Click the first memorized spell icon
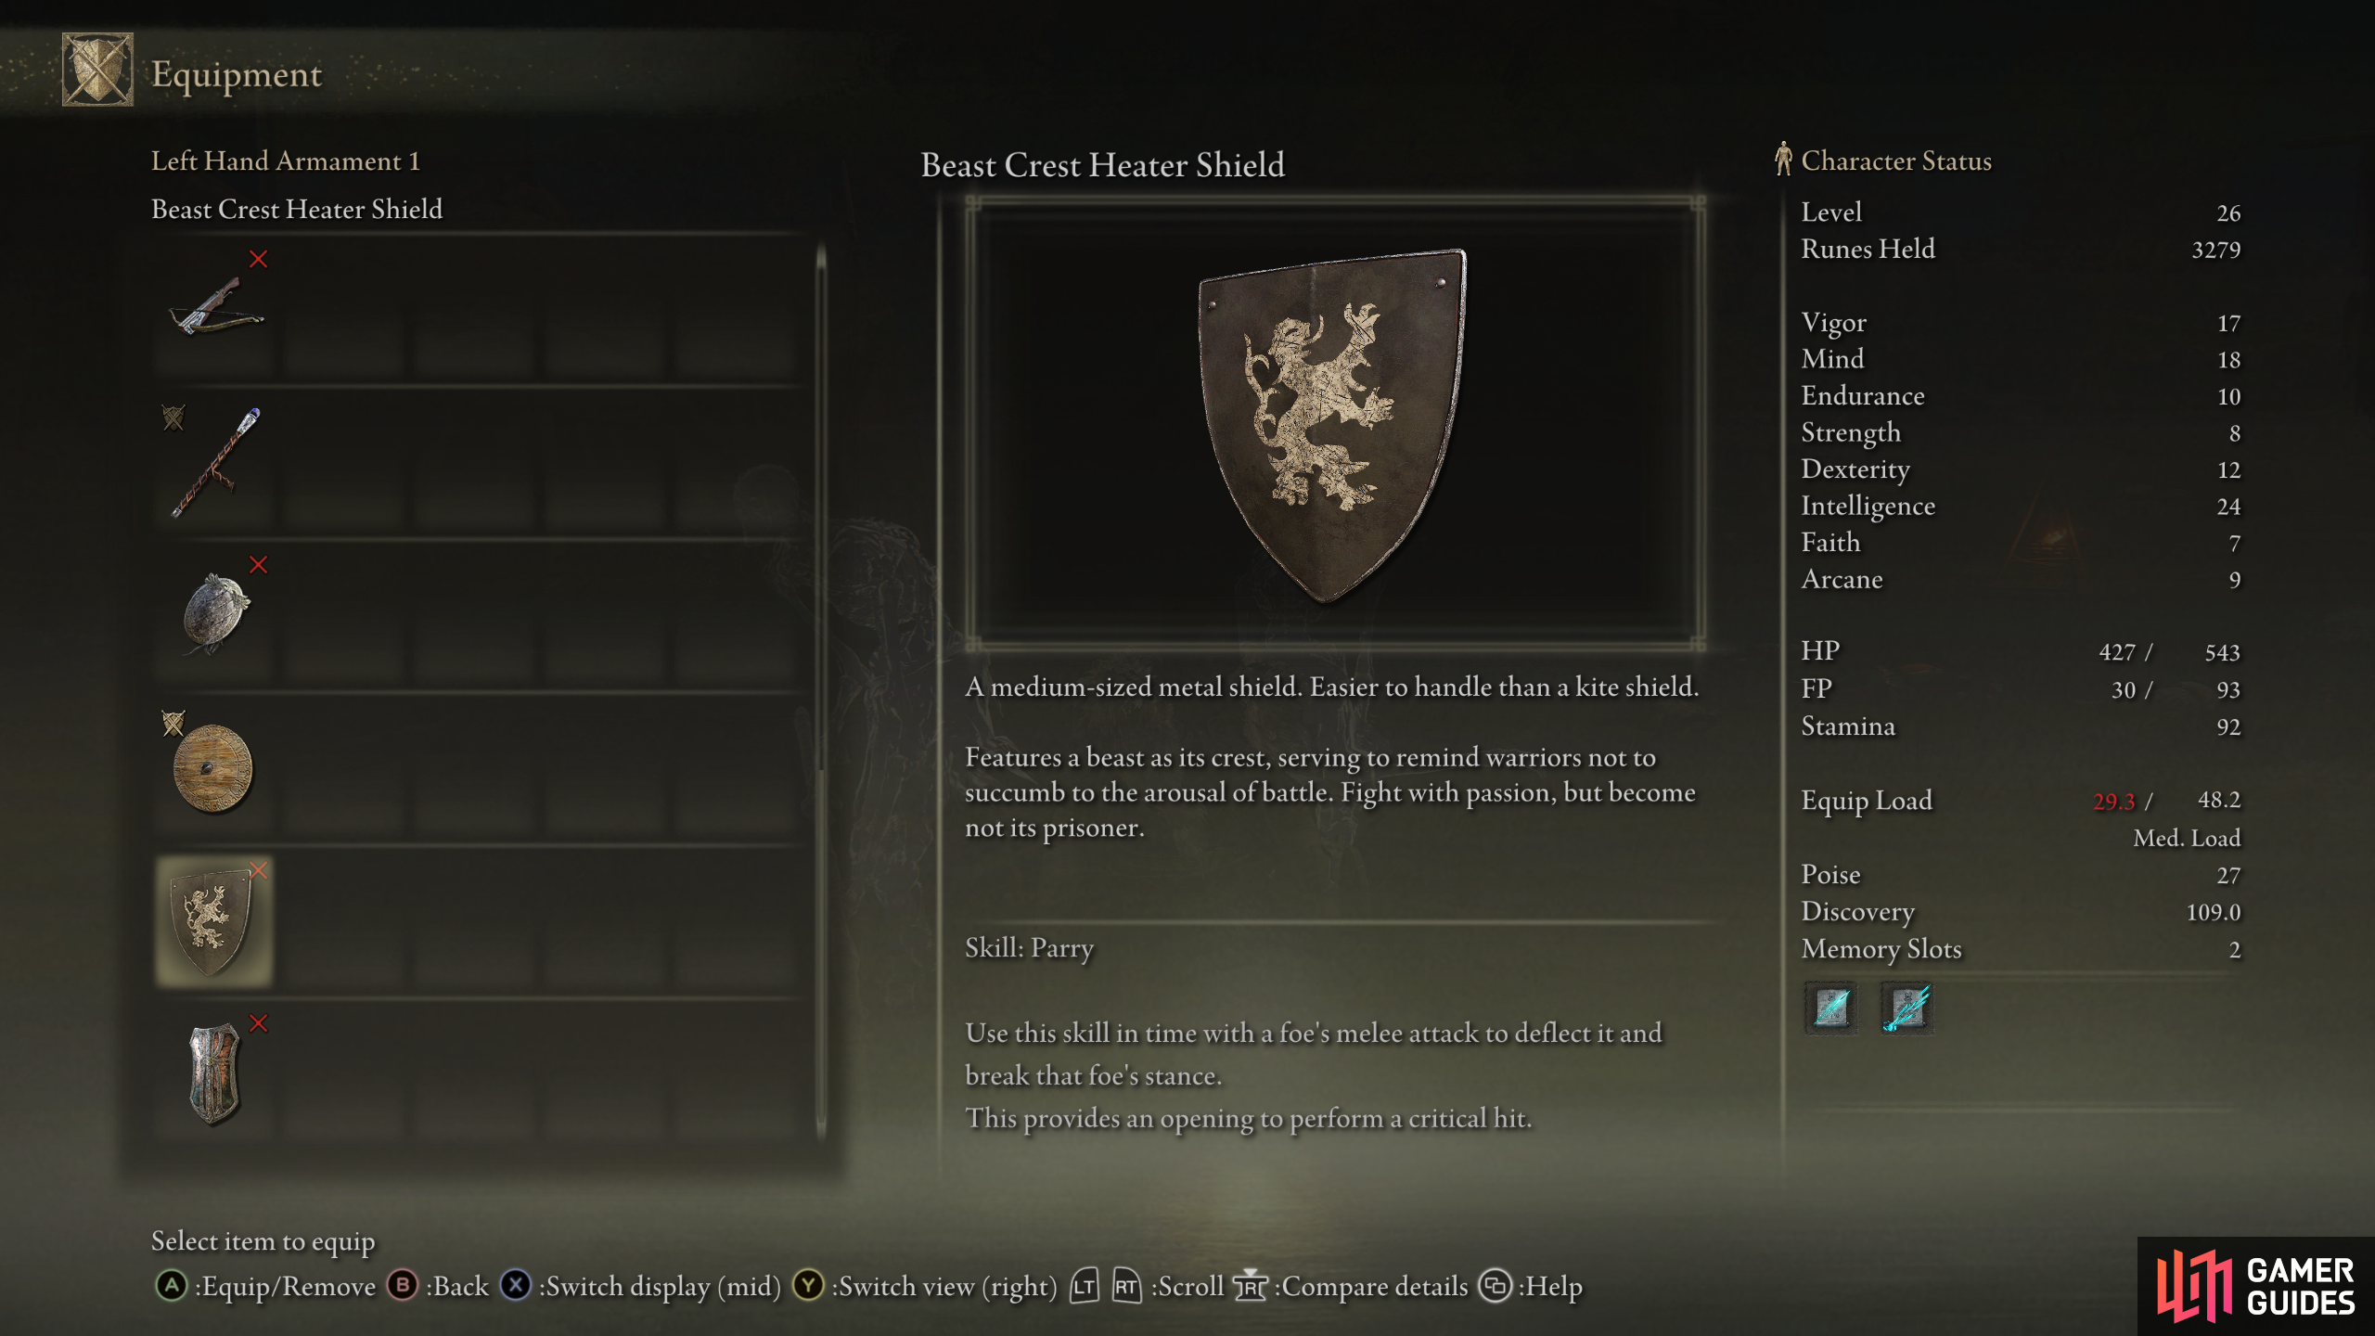 1831,1007
